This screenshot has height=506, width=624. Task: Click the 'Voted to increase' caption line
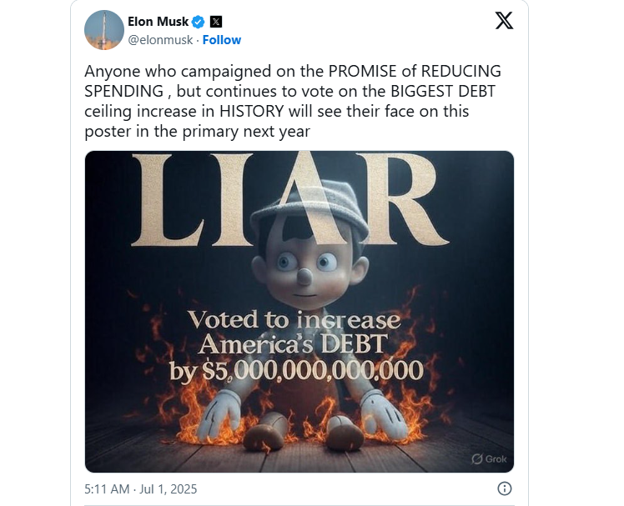tap(294, 320)
